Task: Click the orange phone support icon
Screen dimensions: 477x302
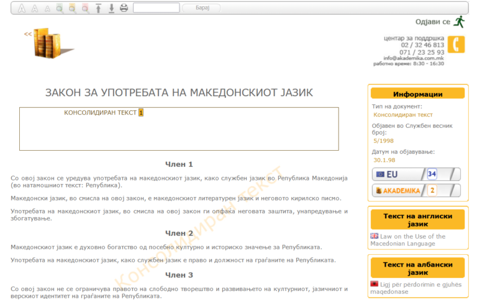Action: click(457, 45)
